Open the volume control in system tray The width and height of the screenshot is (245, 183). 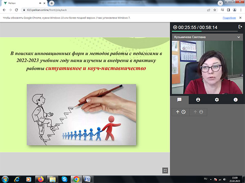[225, 179]
